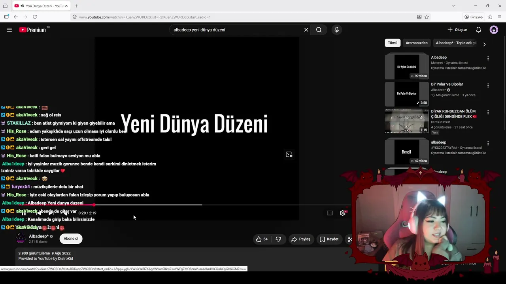Start voice search with microphone

337,30
